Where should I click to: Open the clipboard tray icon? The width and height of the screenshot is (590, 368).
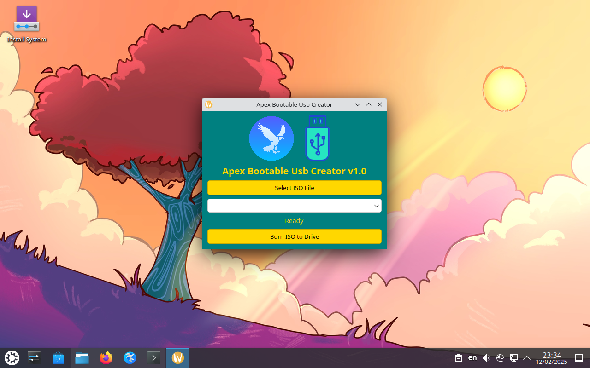(x=459, y=358)
